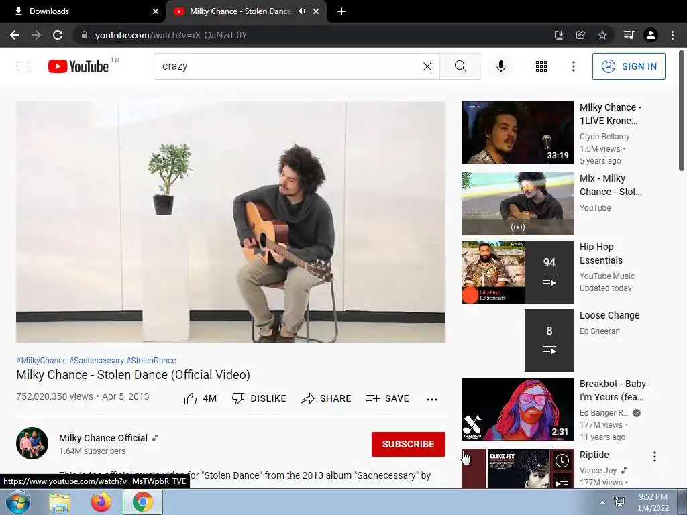The height and width of the screenshot is (515, 687).
Task: Open the Milky Chance Official channel name
Action: (103, 438)
